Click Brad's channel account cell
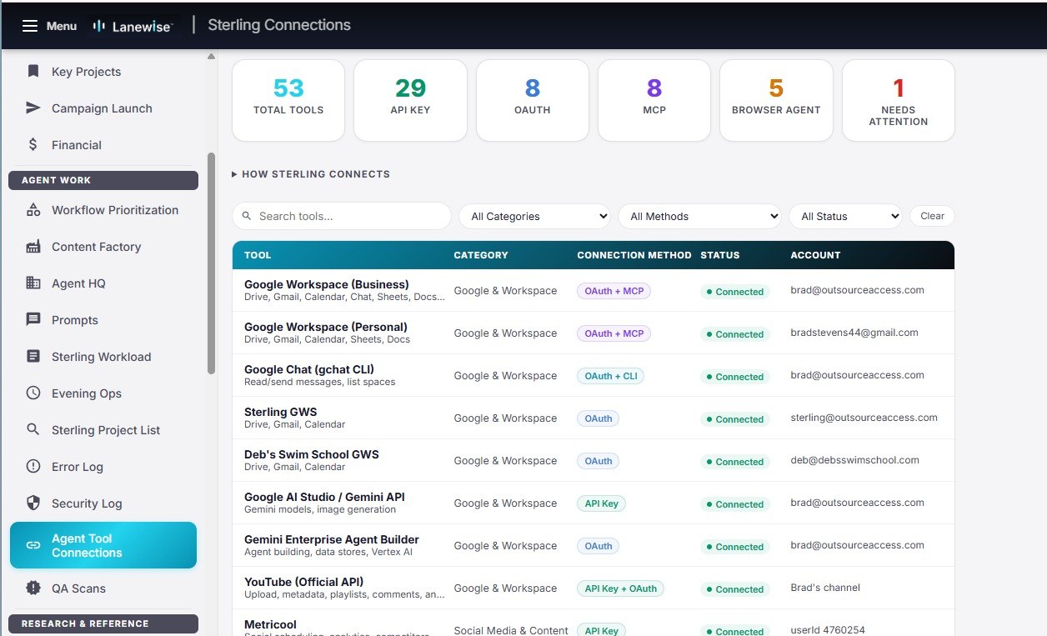Viewport: 1047px width, 636px height. [x=825, y=588]
